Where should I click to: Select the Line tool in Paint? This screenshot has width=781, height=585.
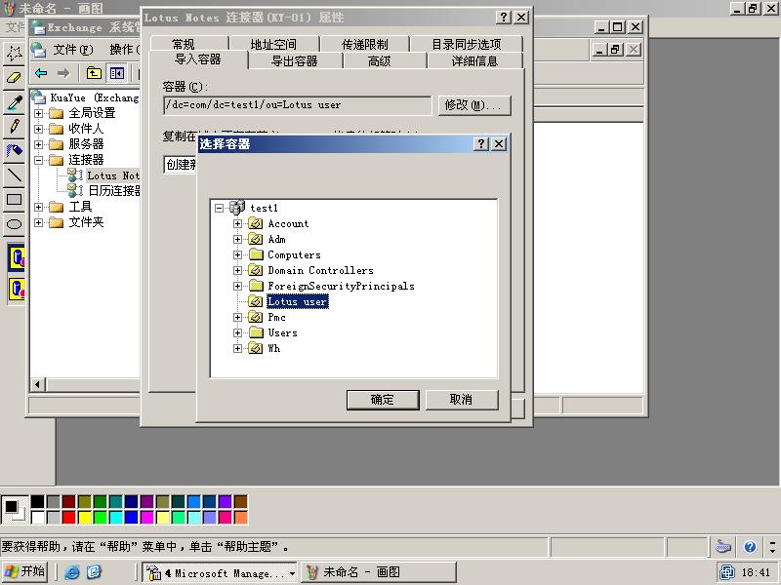(14, 175)
